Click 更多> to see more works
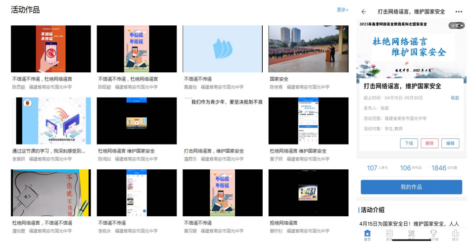 342,10
